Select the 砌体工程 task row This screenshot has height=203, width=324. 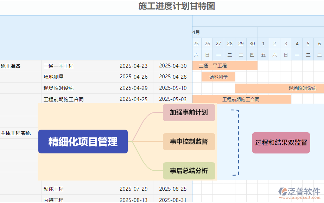[53, 189]
